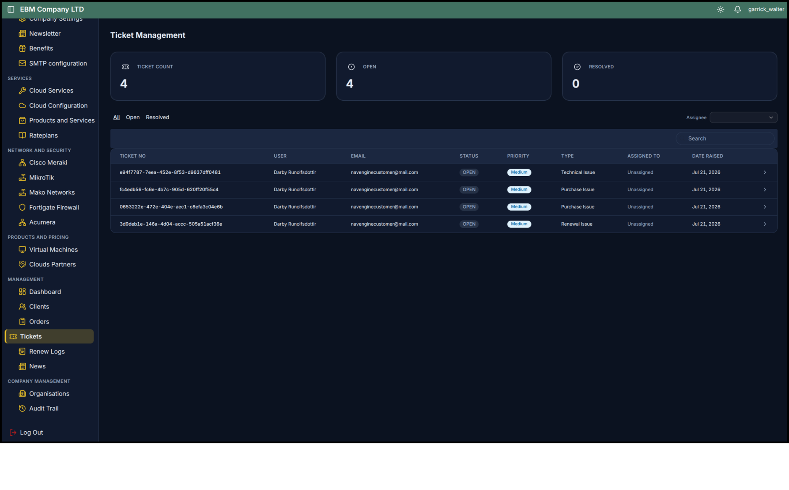The width and height of the screenshot is (789, 490).
Task: Click the Newsletter sidebar icon
Action: click(22, 34)
